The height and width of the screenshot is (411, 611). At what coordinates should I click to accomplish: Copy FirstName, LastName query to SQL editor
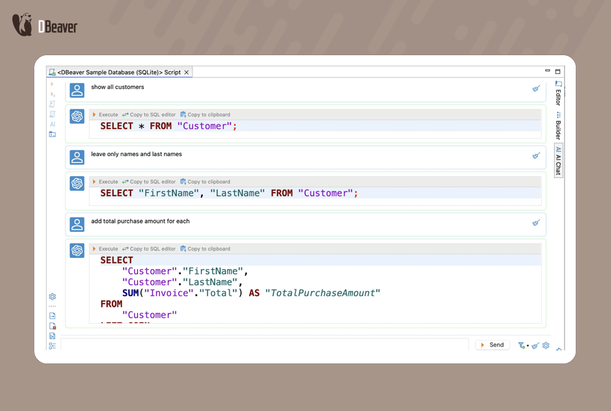pyautogui.click(x=149, y=182)
